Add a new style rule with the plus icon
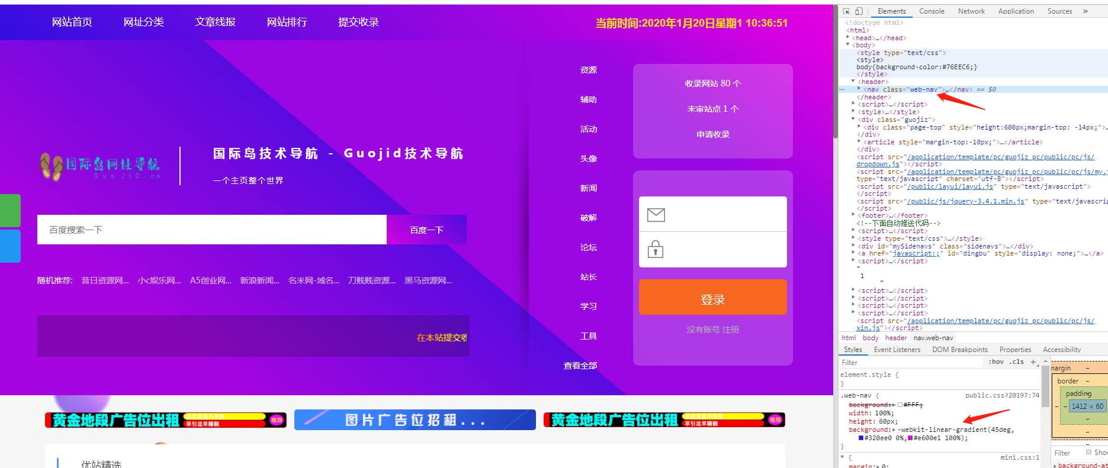Image resolution: width=1108 pixels, height=468 pixels. click(1033, 362)
